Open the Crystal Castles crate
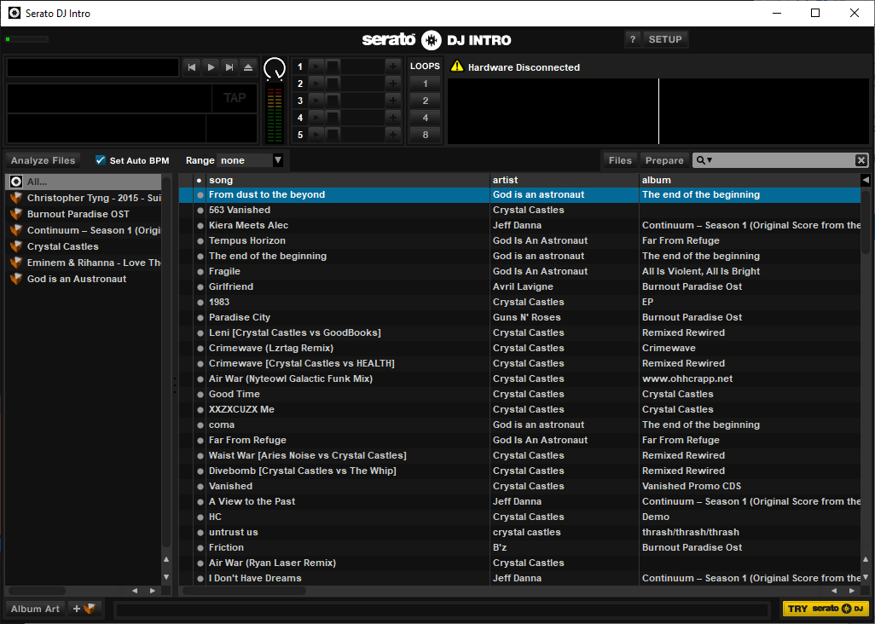Viewport: 875px width, 624px height. pyautogui.click(x=83, y=246)
